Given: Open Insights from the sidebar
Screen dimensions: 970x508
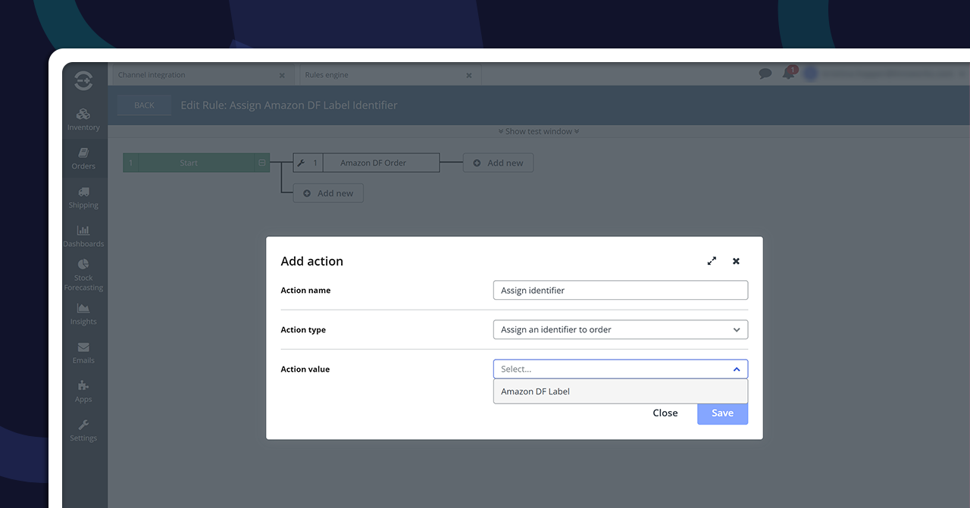Looking at the screenshot, I should (x=83, y=313).
